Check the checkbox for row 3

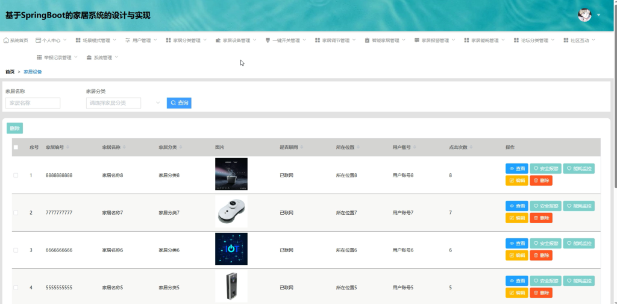pyautogui.click(x=16, y=250)
